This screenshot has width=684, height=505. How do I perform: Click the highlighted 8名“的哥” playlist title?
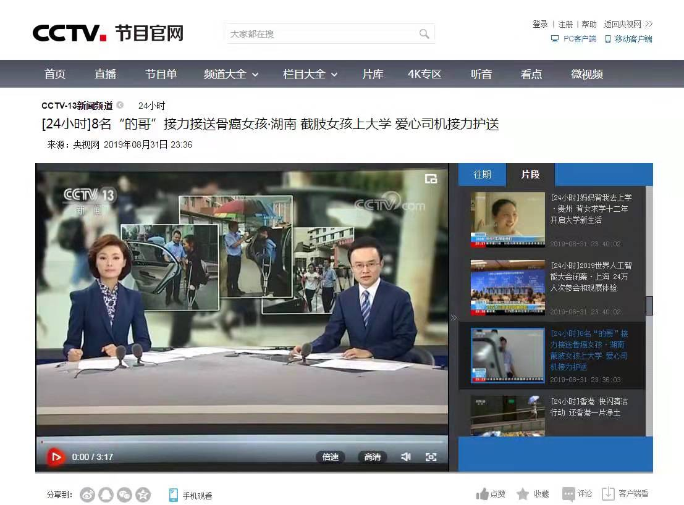click(589, 350)
